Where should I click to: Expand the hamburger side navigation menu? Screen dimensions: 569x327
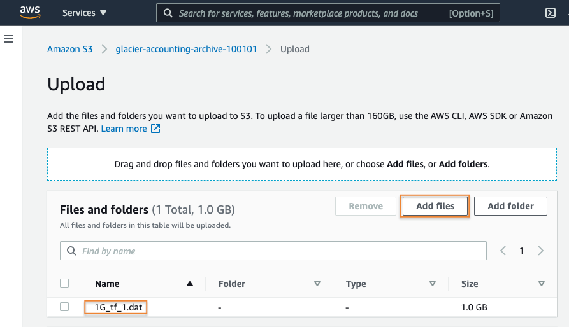[9, 39]
